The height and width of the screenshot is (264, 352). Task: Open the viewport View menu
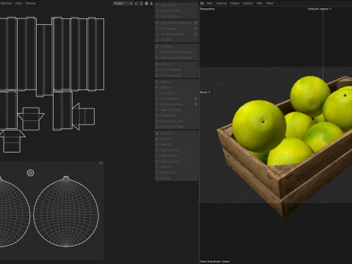[x=210, y=4]
